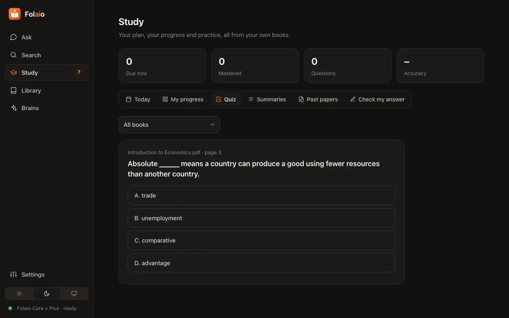Switch to dark theme moon button
Image resolution: width=509 pixels, height=318 pixels.
click(47, 293)
